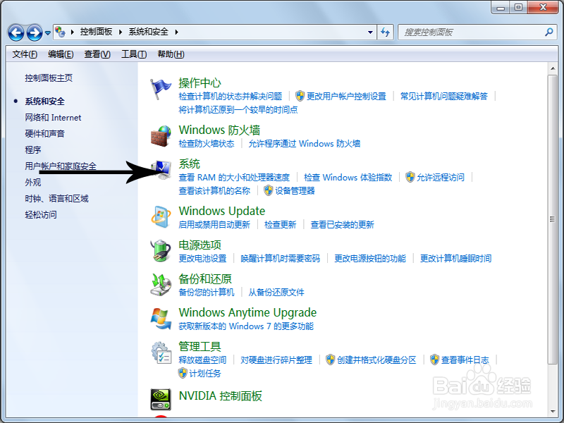Click shield icon next to 计划任务

click(183, 373)
